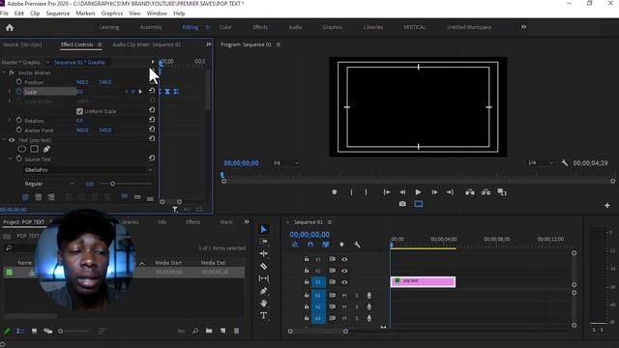Go to In point button
This screenshot has width=619, height=348.
click(x=387, y=192)
